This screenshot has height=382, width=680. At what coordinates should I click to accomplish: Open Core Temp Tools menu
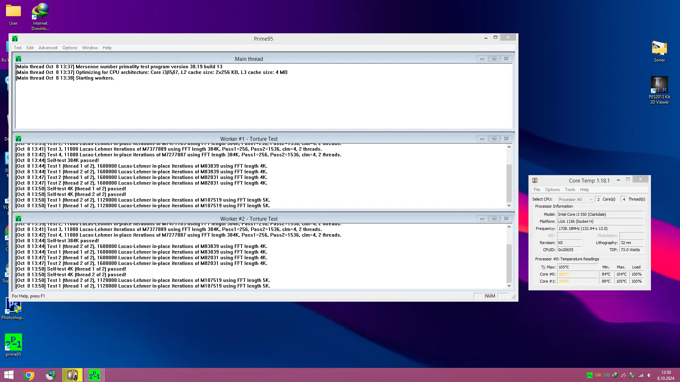pyautogui.click(x=570, y=190)
